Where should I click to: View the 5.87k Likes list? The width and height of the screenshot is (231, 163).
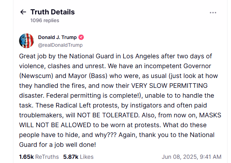point(78,157)
